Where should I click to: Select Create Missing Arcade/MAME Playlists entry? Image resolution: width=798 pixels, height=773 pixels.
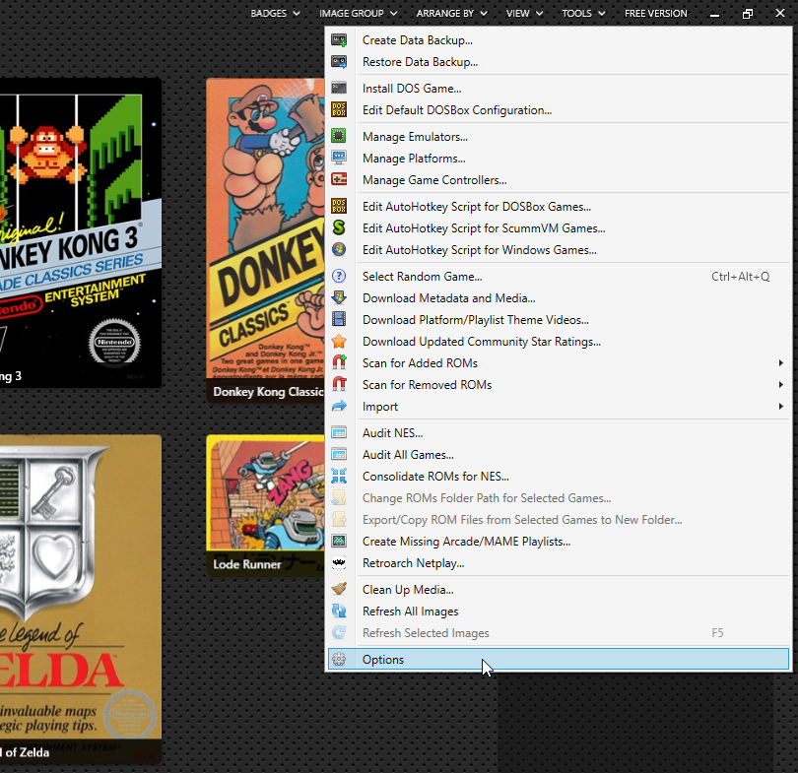pyautogui.click(x=559, y=542)
